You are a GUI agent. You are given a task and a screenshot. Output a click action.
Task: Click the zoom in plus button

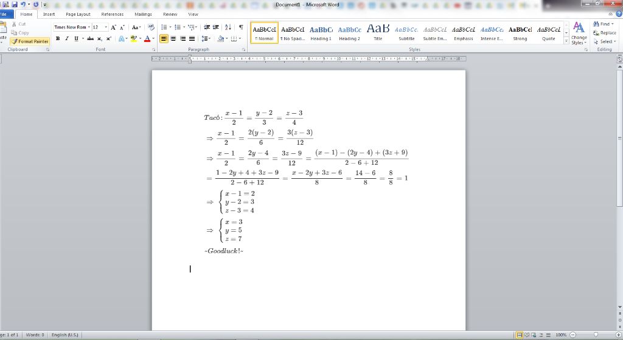[619, 335]
